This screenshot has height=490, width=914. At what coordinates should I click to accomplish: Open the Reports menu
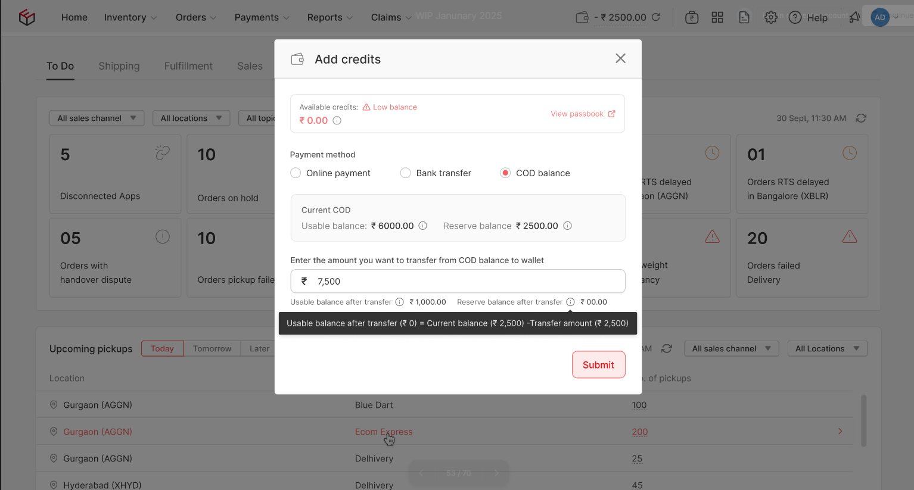pos(330,17)
